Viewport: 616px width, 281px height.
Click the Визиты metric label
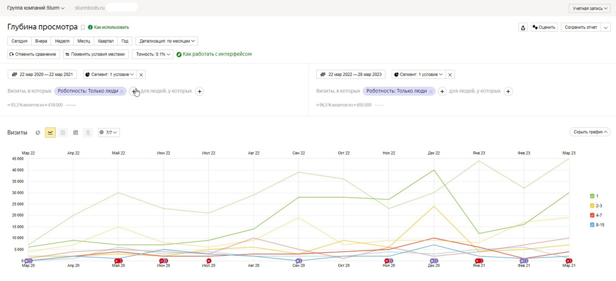coord(17,132)
